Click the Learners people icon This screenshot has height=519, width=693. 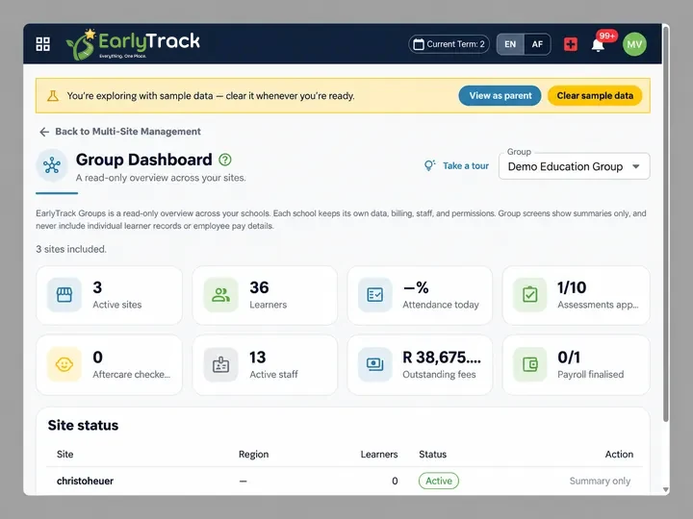click(x=221, y=295)
